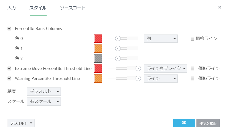Open the ラインをブレイク style dropdown
Screen dimensions: 227x135
pyautogui.click(x=165, y=68)
